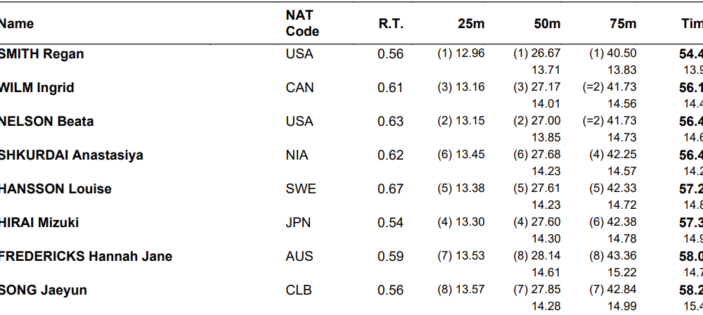703x315 pixels.
Task: Select the NIA nationality code
Action: tap(299, 155)
